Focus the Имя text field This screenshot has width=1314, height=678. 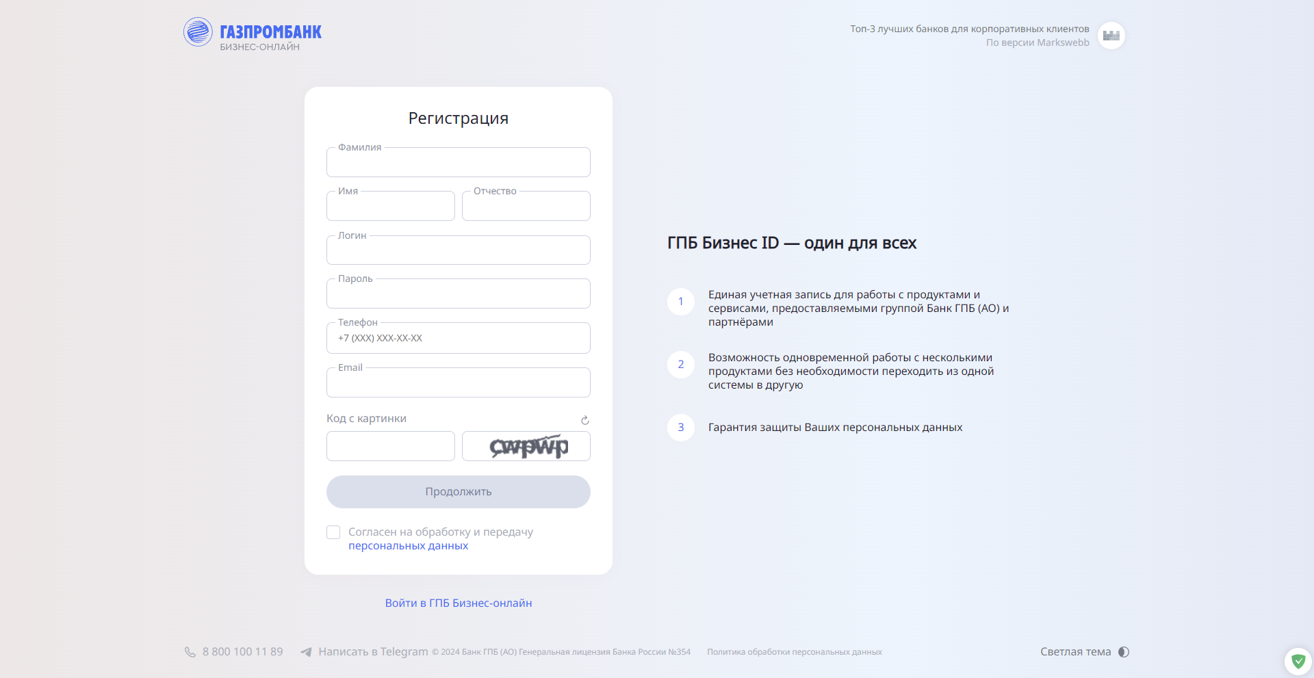pos(390,207)
